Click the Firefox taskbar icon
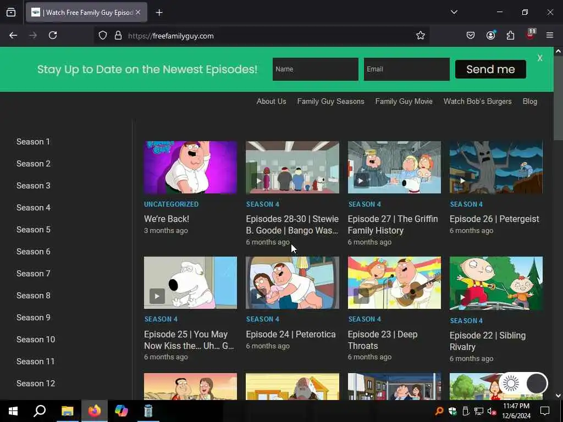 coord(95,411)
